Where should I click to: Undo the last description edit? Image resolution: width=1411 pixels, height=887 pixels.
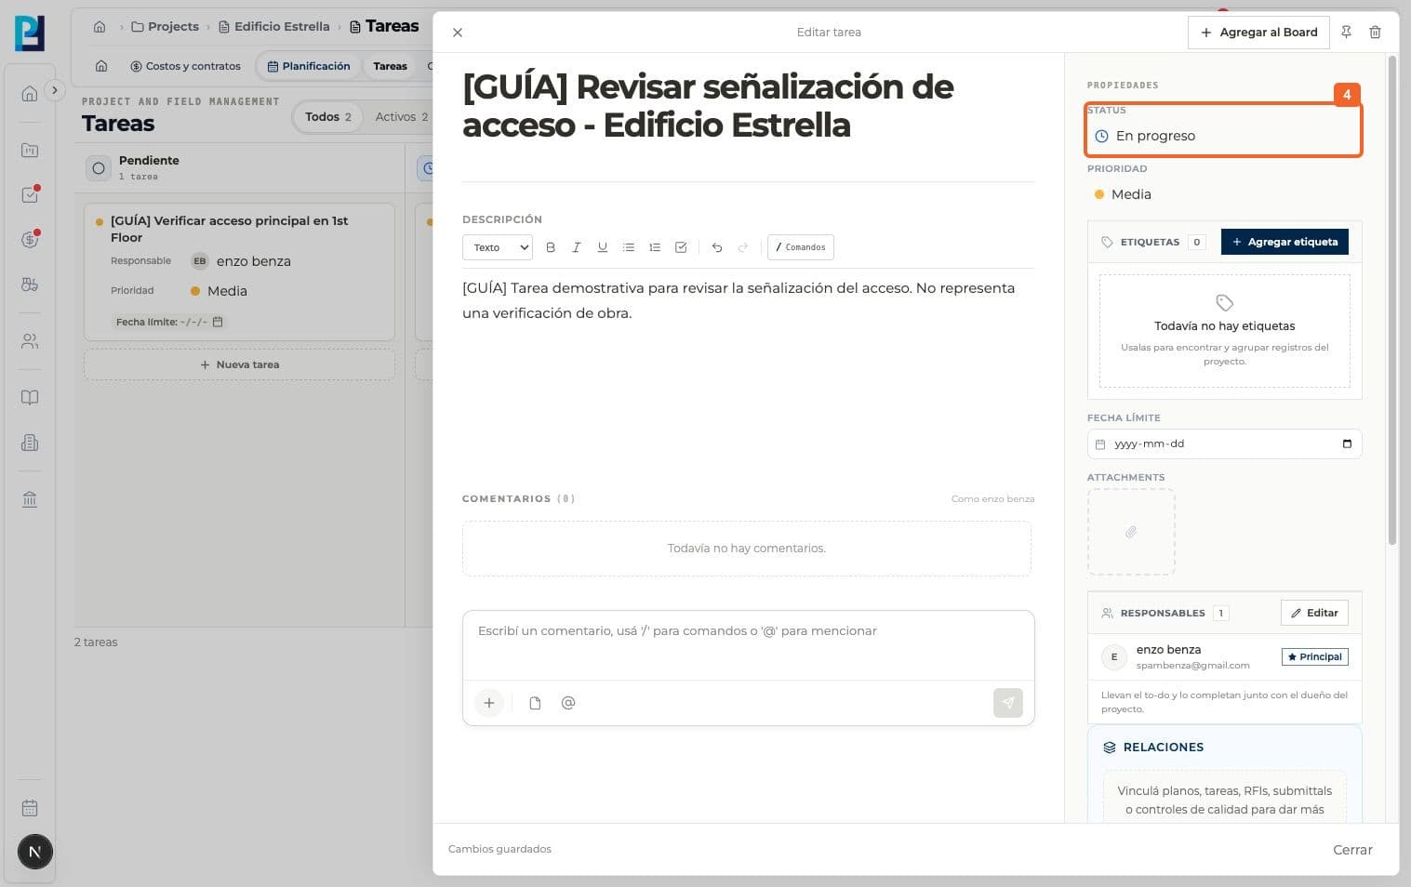[717, 247]
